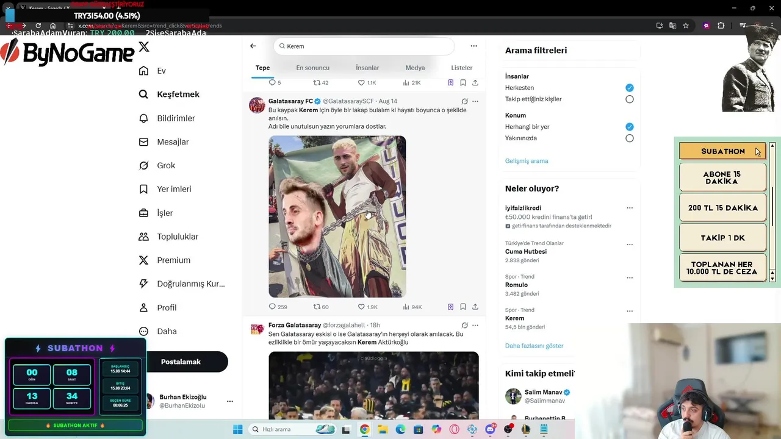Reload the page in browser toolbar

[38, 26]
